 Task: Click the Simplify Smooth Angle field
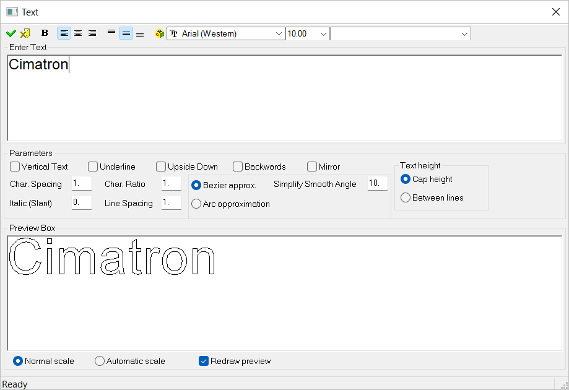[x=378, y=183]
